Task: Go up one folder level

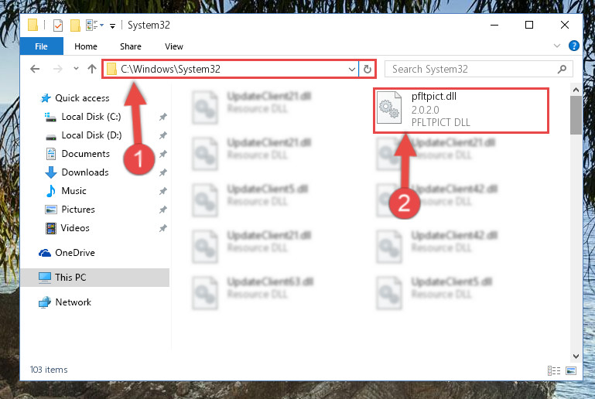Action: click(x=92, y=69)
